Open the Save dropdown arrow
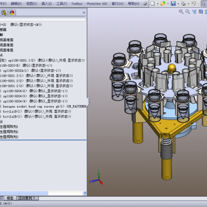The height and width of the screenshot is (207, 207). click(178, 4)
